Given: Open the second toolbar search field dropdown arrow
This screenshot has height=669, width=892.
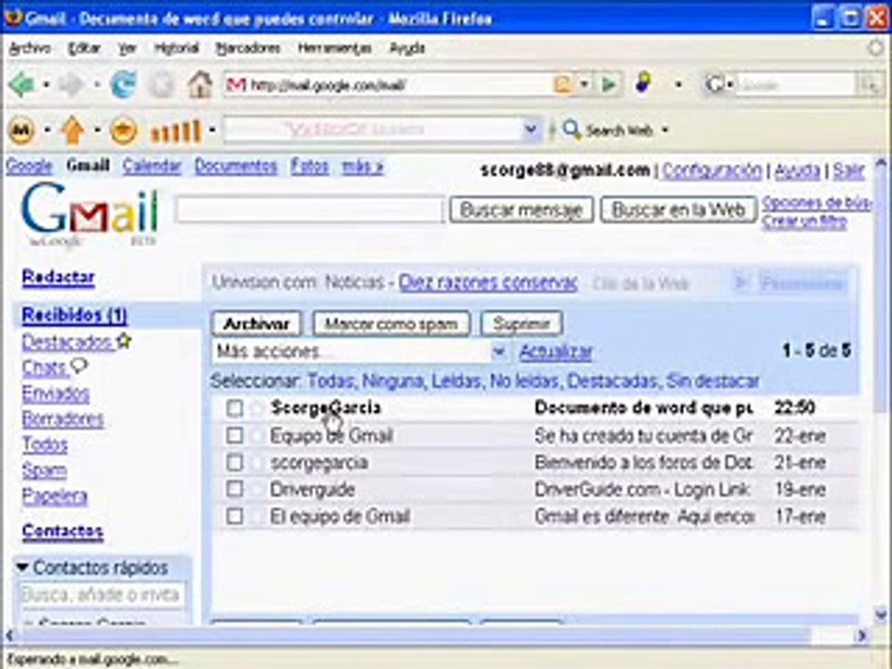Looking at the screenshot, I should click(531, 130).
